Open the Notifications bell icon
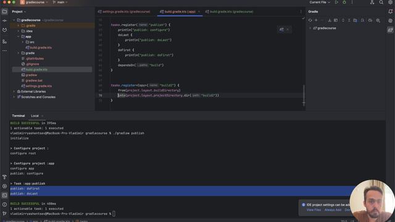This screenshot has height=222, width=395. pos(390,12)
